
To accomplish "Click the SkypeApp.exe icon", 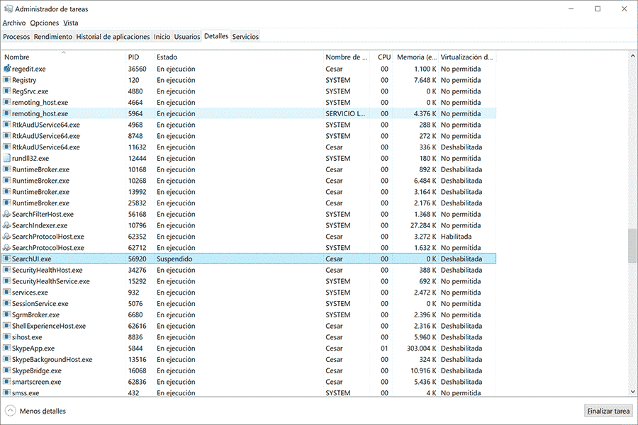I will 7,348.
